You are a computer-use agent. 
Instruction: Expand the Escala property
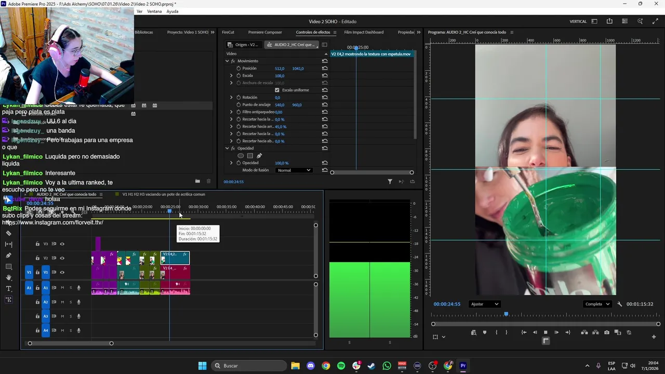231,75
